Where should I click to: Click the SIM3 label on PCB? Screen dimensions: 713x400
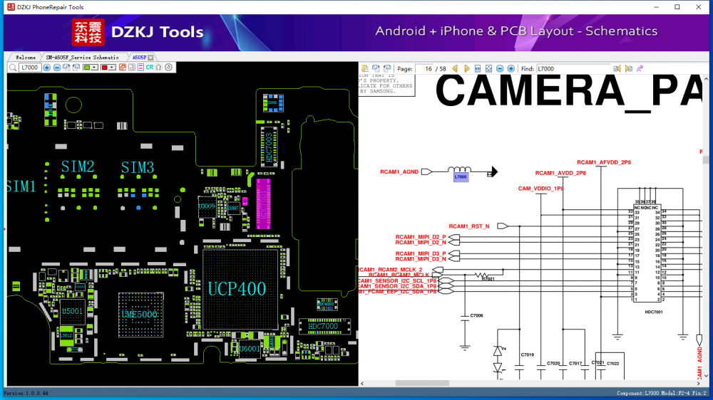138,167
